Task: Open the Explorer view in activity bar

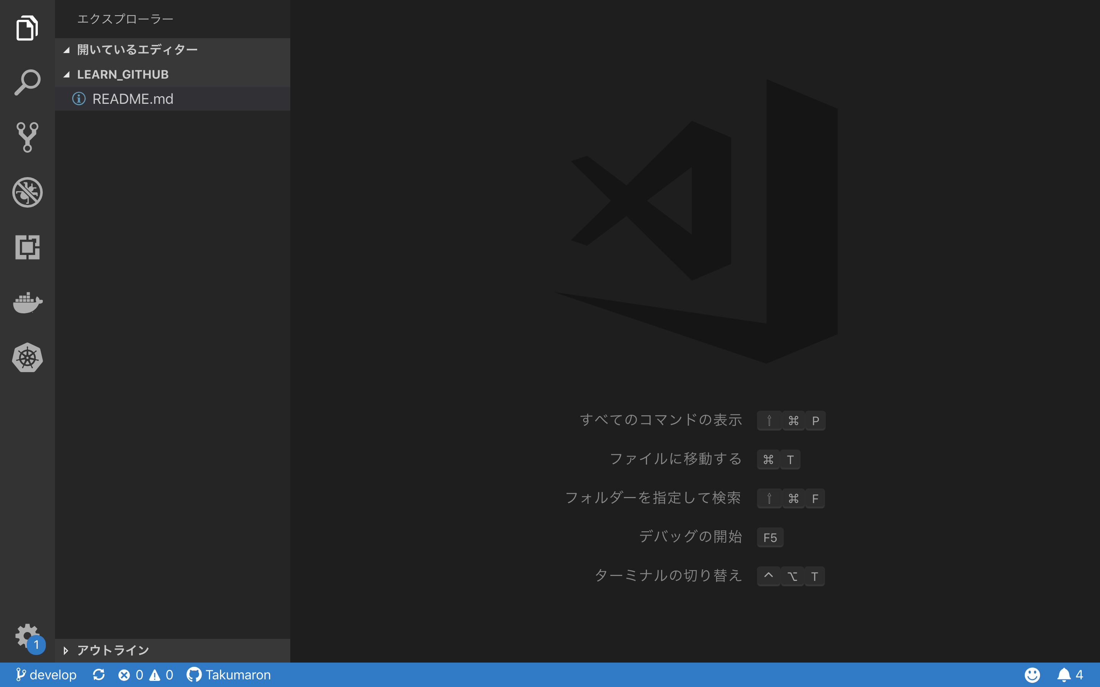Action: pyautogui.click(x=27, y=28)
